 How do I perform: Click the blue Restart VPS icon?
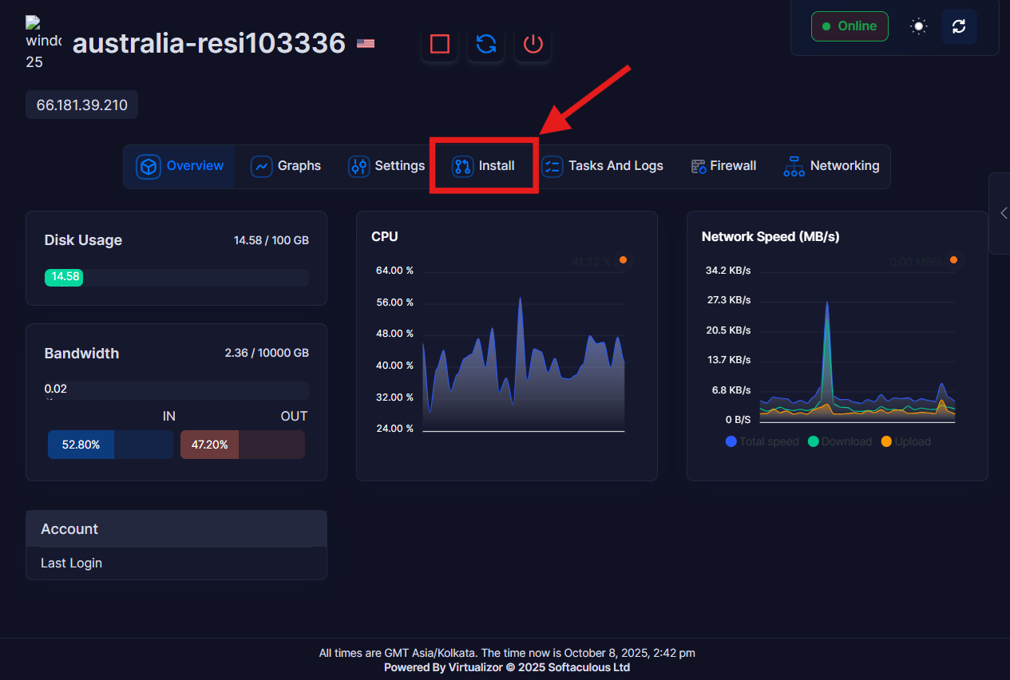pyautogui.click(x=486, y=44)
